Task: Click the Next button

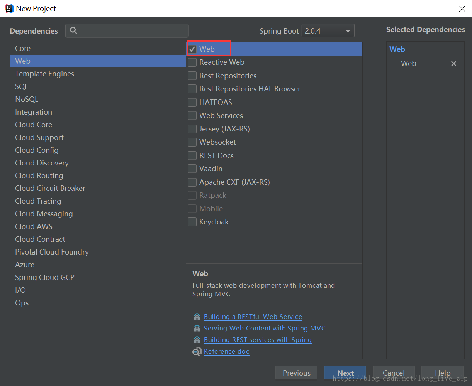Action: click(x=345, y=373)
